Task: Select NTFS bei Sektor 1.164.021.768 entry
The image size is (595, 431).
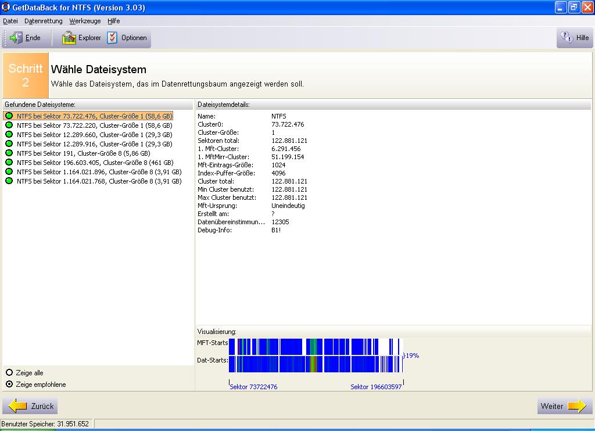Action: coord(99,181)
